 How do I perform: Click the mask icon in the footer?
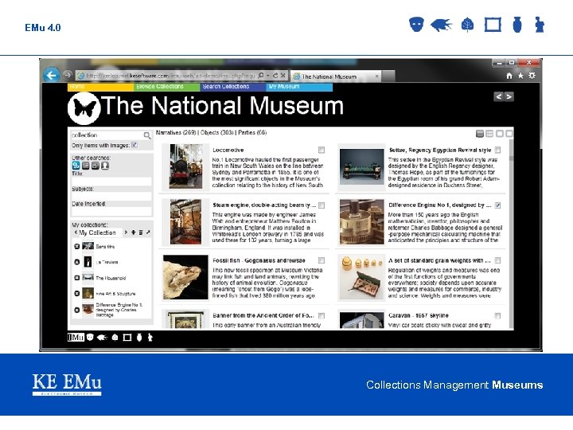point(90,338)
